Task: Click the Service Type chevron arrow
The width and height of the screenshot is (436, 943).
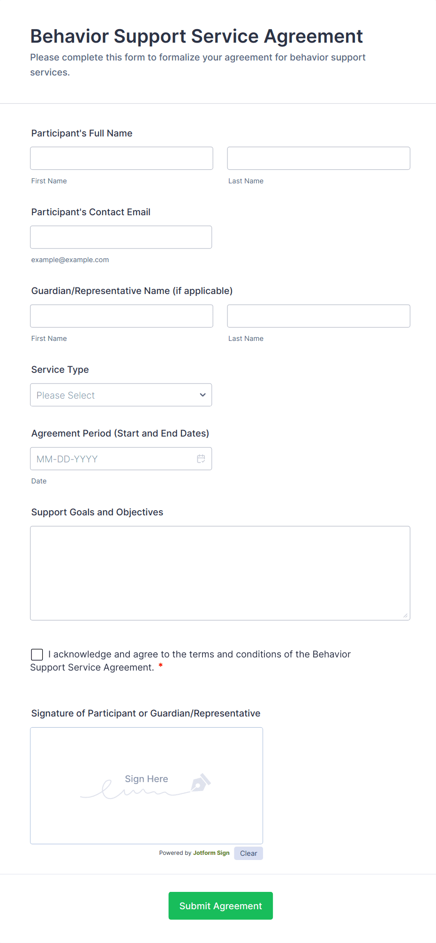Action: 203,395
